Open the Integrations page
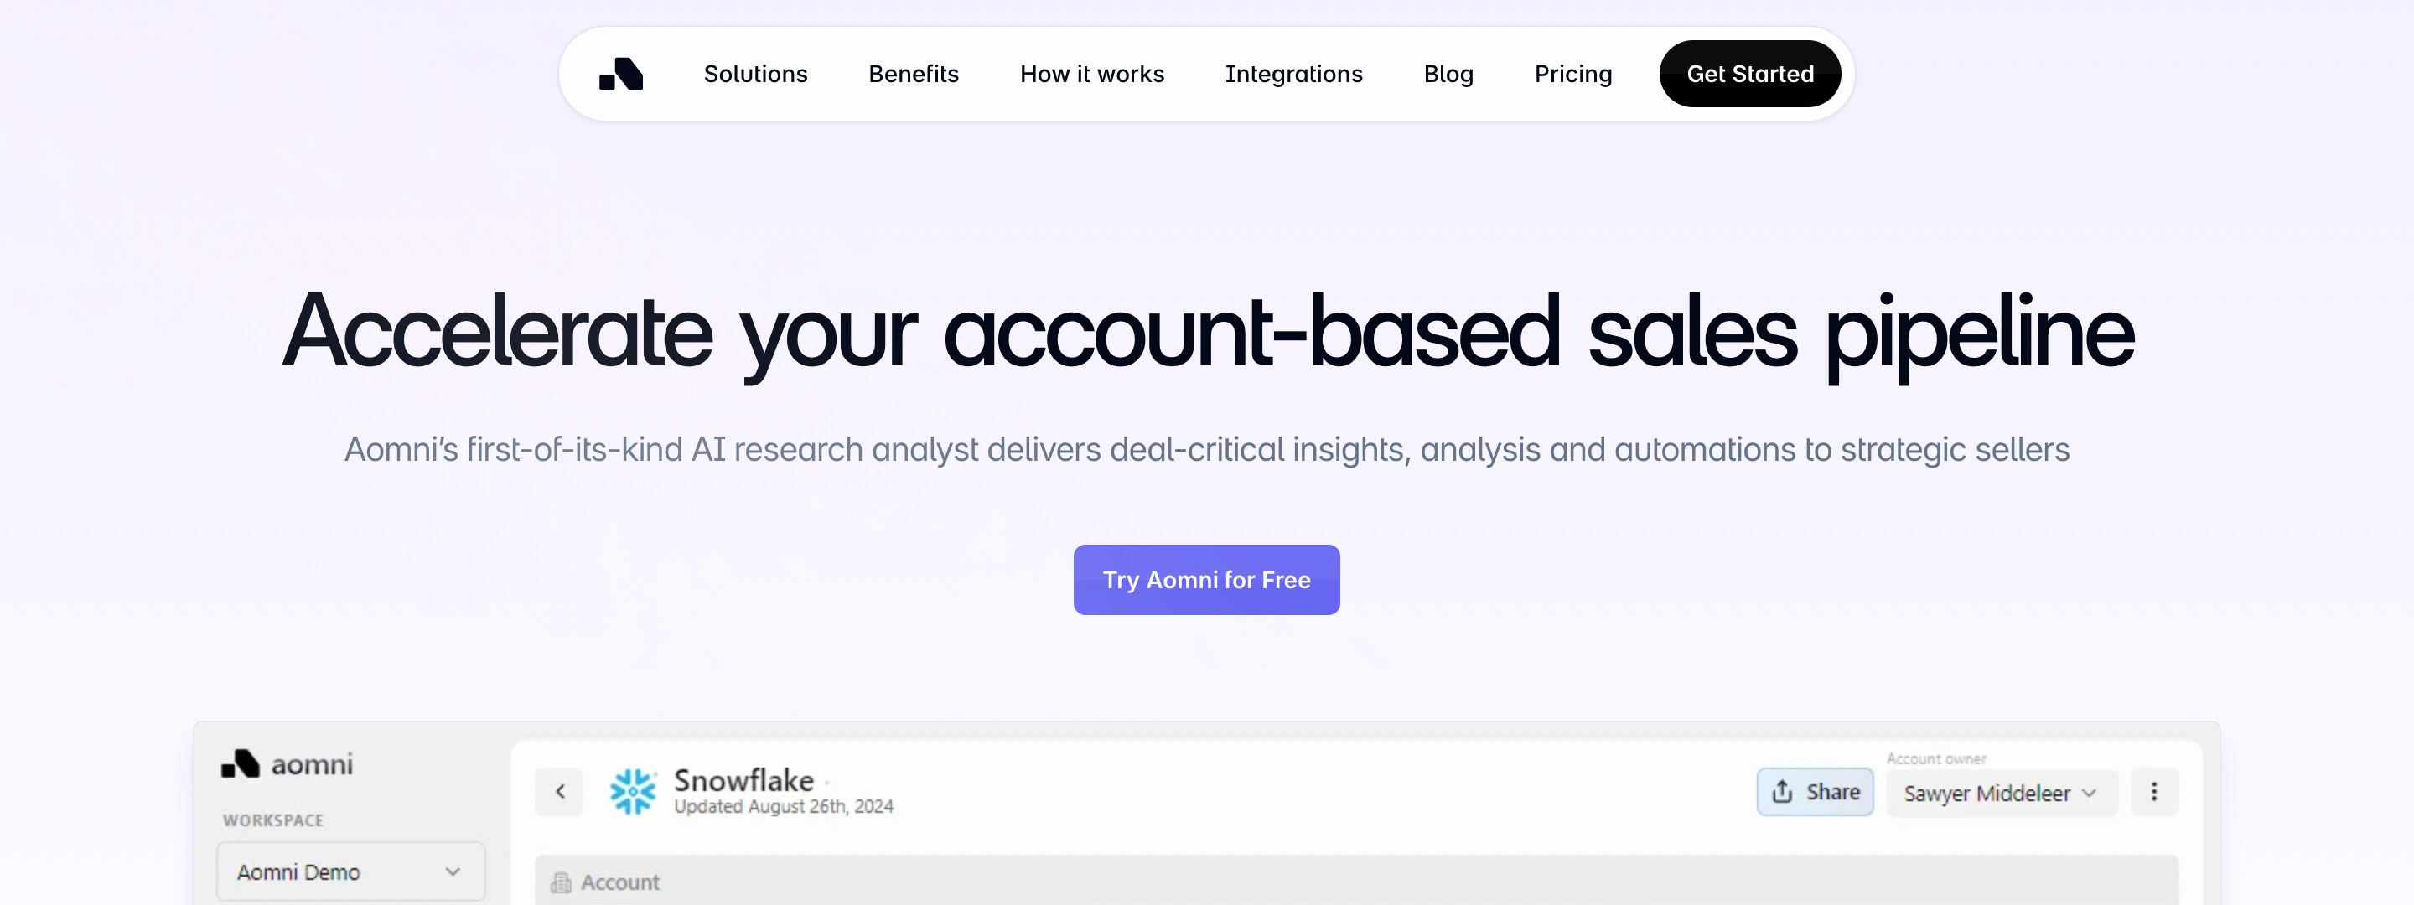 click(1293, 74)
